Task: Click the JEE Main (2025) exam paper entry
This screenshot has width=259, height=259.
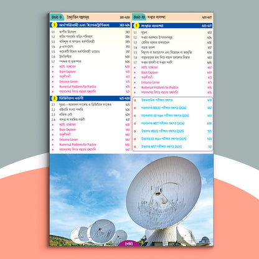Action: (x=164, y=139)
